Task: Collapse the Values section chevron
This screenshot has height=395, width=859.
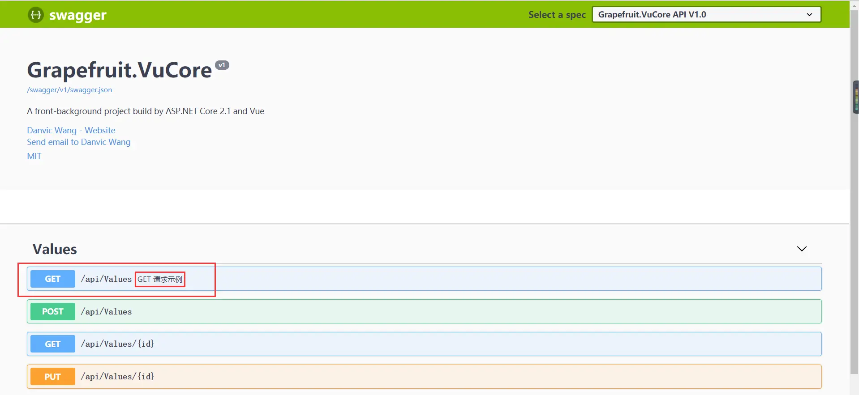Action: tap(802, 249)
